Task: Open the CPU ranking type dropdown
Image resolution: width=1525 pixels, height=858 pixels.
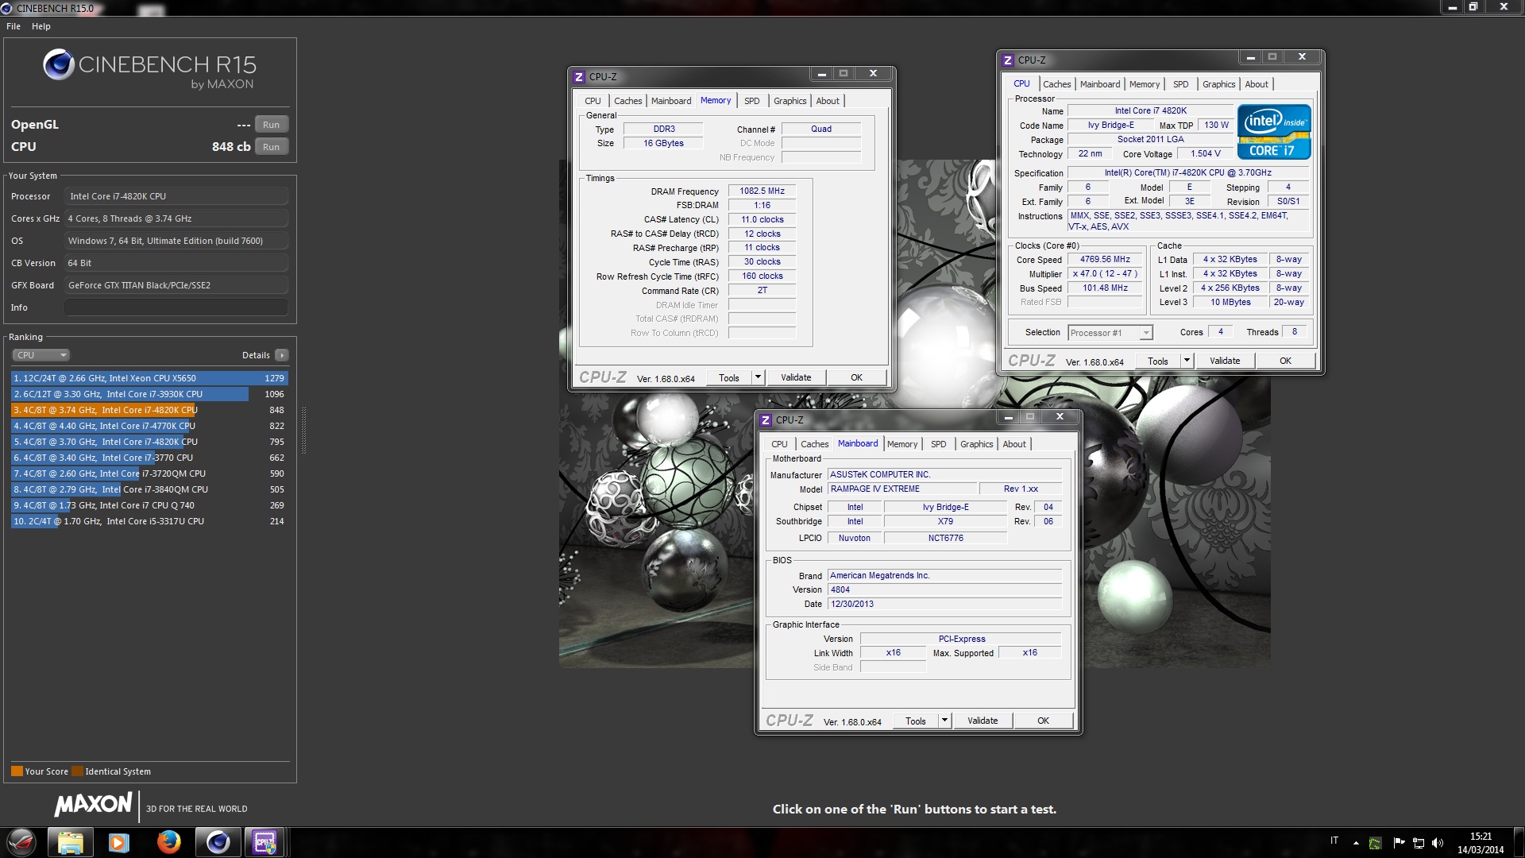Action: (41, 355)
